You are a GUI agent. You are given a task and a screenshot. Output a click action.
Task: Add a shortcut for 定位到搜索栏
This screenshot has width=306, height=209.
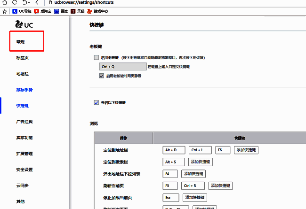pos(201,162)
